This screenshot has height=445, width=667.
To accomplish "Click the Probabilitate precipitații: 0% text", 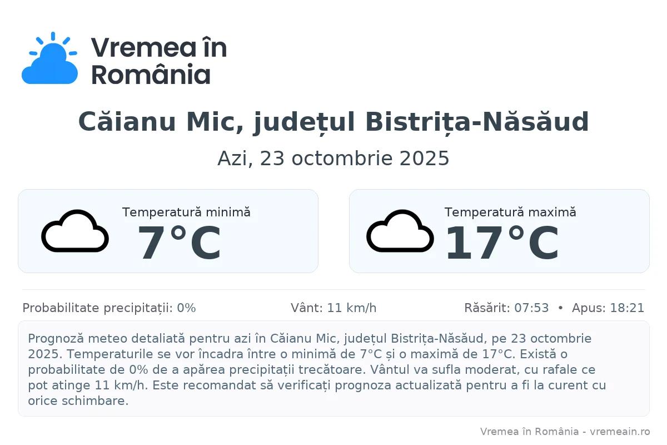I will [x=109, y=308].
